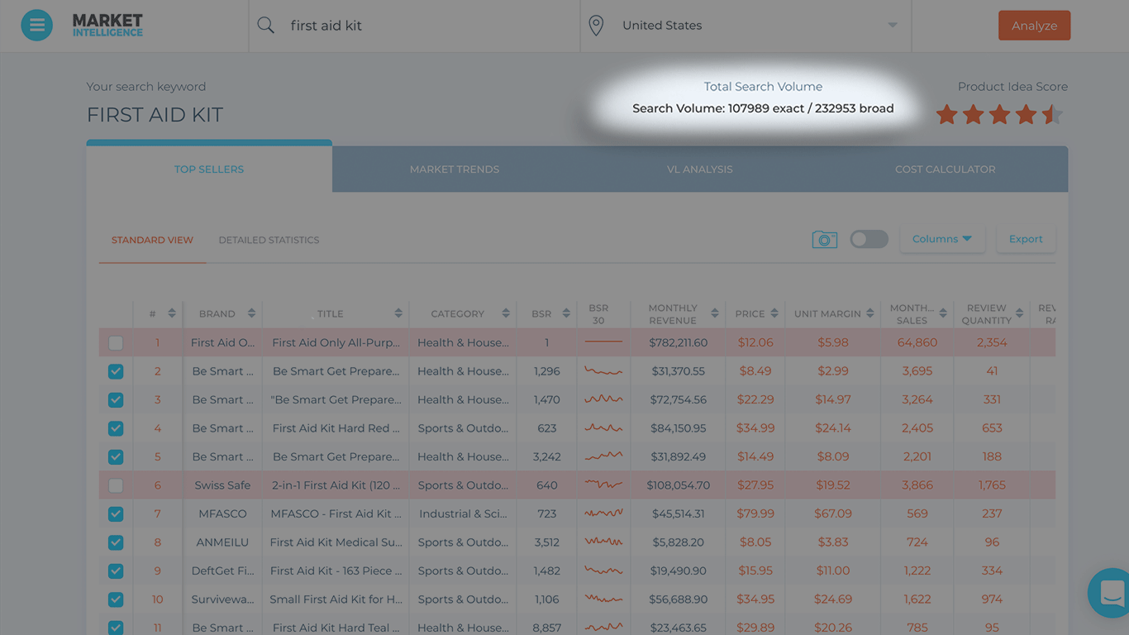Screen dimensions: 1129x635
Task: Uncheck the row 3 checkbox
Action: click(116, 400)
